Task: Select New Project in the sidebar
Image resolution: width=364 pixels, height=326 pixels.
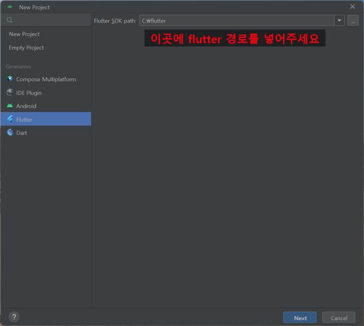Action: (x=46, y=34)
